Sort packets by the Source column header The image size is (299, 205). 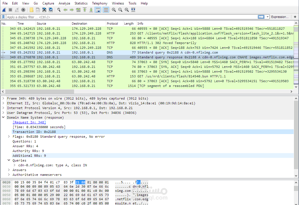[53, 24]
